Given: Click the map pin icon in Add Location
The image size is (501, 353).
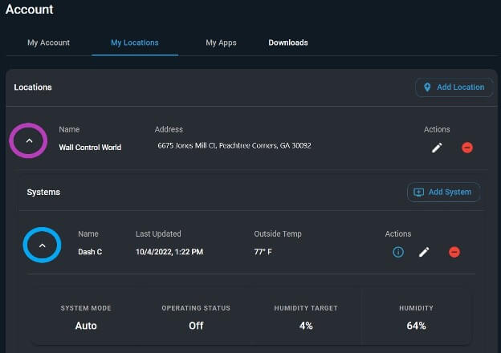Looking at the screenshot, I should pyautogui.click(x=427, y=87).
